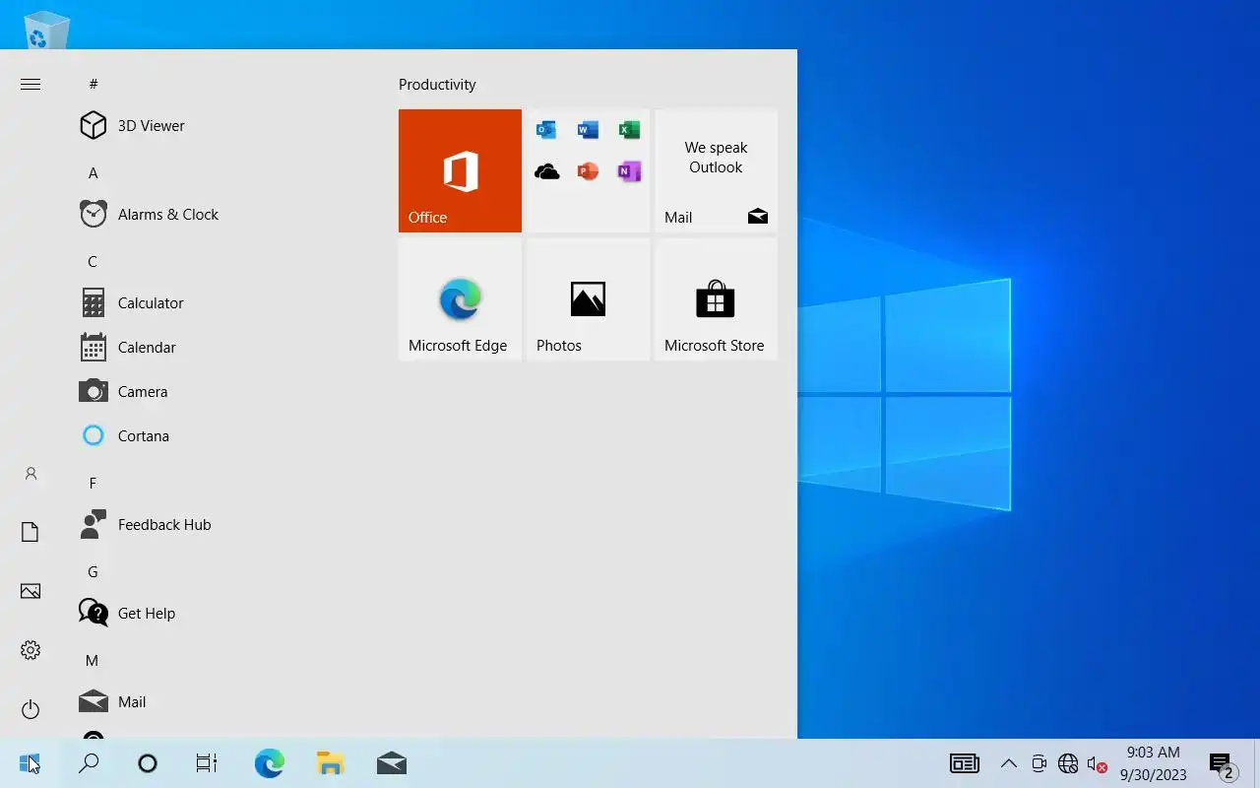Open Cortana from the app list

pyautogui.click(x=221, y=435)
